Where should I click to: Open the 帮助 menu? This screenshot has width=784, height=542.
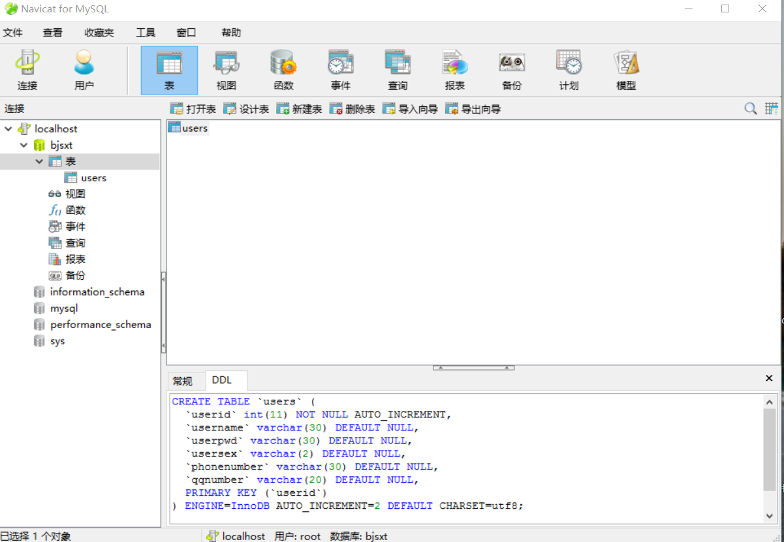click(231, 33)
